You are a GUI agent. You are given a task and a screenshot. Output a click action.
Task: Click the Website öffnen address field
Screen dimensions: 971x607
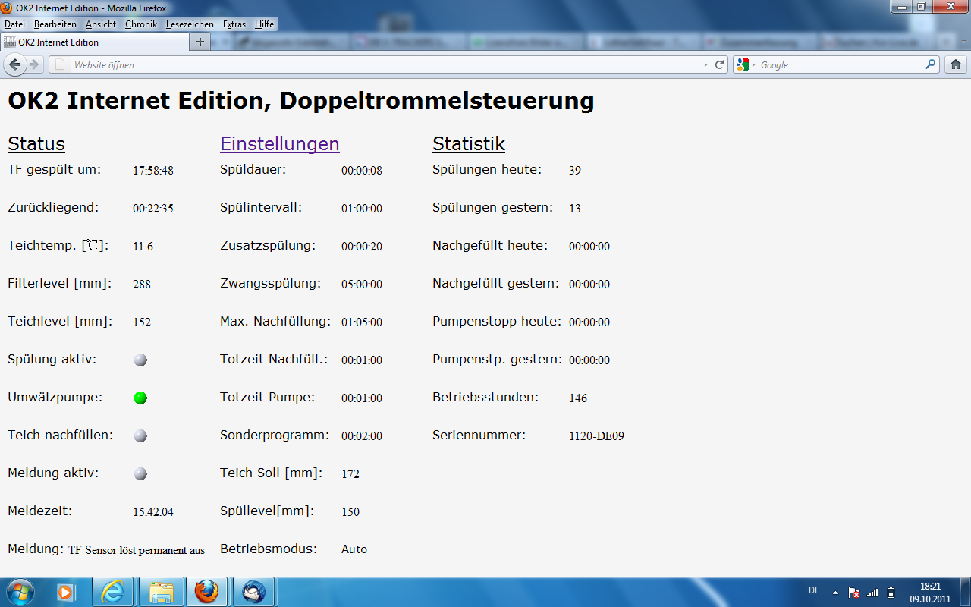pyautogui.click(x=379, y=64)
